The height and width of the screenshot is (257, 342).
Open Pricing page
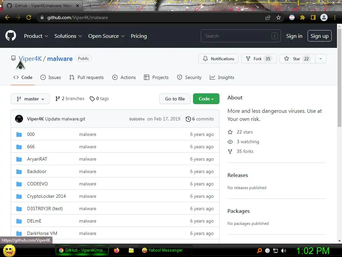click(x=139, y=36)
